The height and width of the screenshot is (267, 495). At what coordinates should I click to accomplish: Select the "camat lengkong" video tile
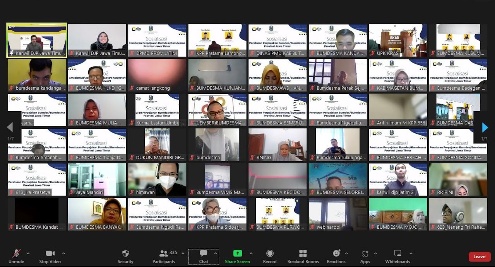(x=157, y=75)
